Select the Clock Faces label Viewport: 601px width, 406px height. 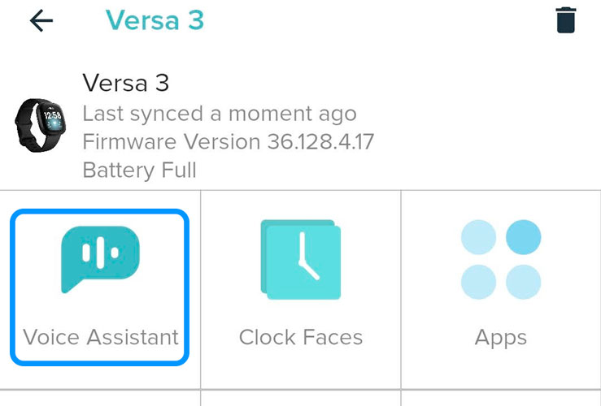(x=301, y=337)
